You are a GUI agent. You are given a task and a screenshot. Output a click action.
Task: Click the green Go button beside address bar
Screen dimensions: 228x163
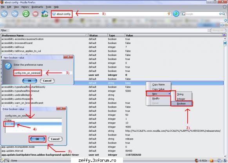pos(176,14)
